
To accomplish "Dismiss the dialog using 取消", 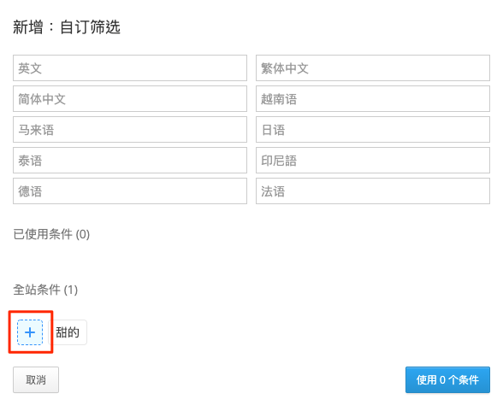I will coord(36,379).
